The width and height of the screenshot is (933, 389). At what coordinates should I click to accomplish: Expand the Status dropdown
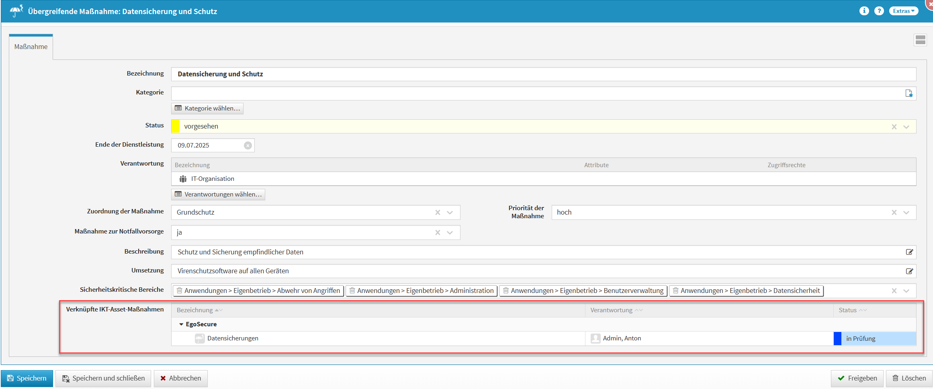[x=906, y=127]
